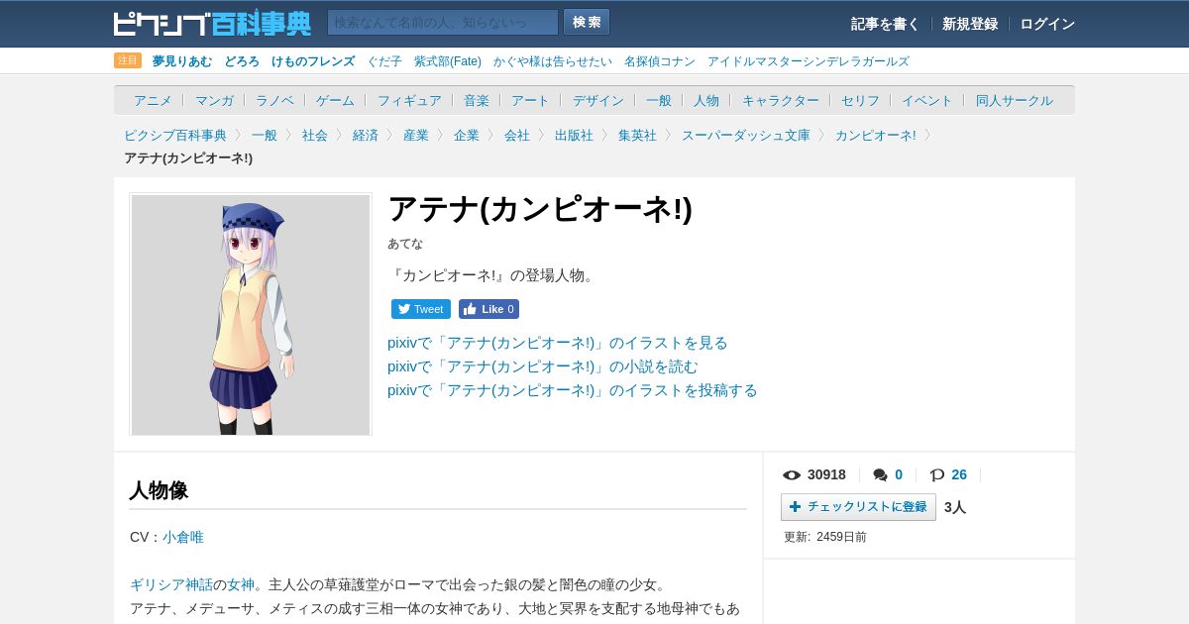Click the 更新: 2459日前 text
The image size is (1189, 624).
pos(825,537)
